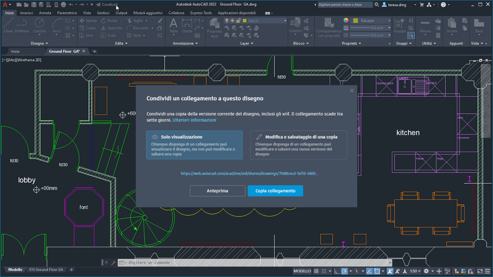
Task: Click the Anteprima button
Action: pyautogui.click(x=218, y=191)
